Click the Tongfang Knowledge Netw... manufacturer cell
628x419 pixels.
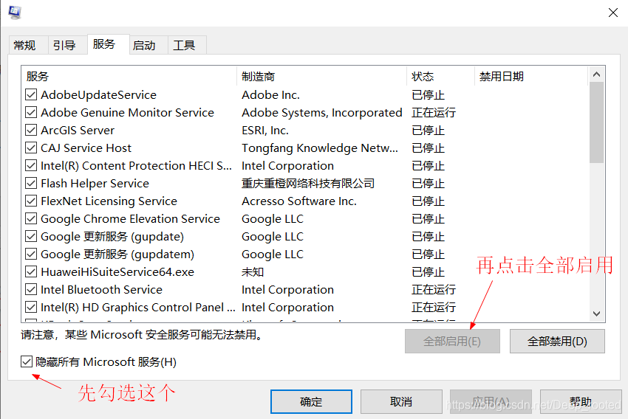pos(320,148)
